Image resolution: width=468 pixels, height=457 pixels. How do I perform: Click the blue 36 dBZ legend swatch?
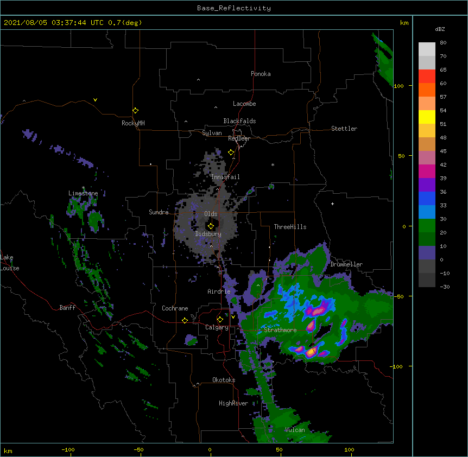point(427,198)
